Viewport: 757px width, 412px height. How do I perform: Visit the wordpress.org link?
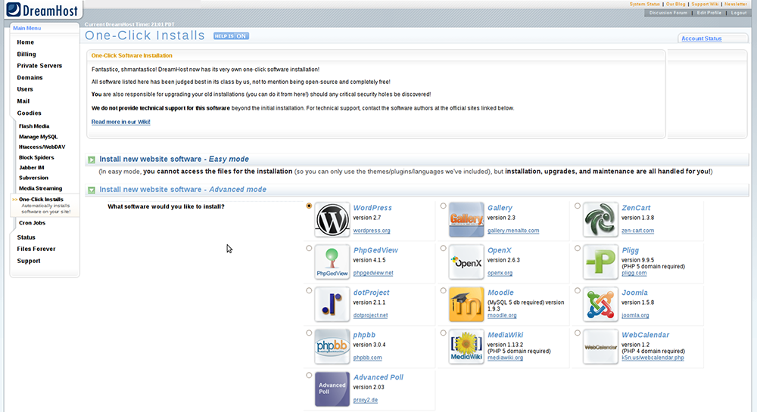click(371, 231)
